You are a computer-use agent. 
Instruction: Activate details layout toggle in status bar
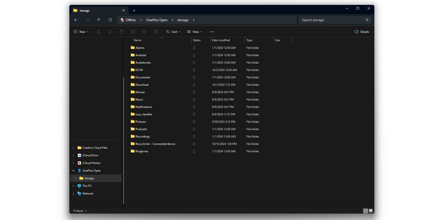[x=365, y=211]
